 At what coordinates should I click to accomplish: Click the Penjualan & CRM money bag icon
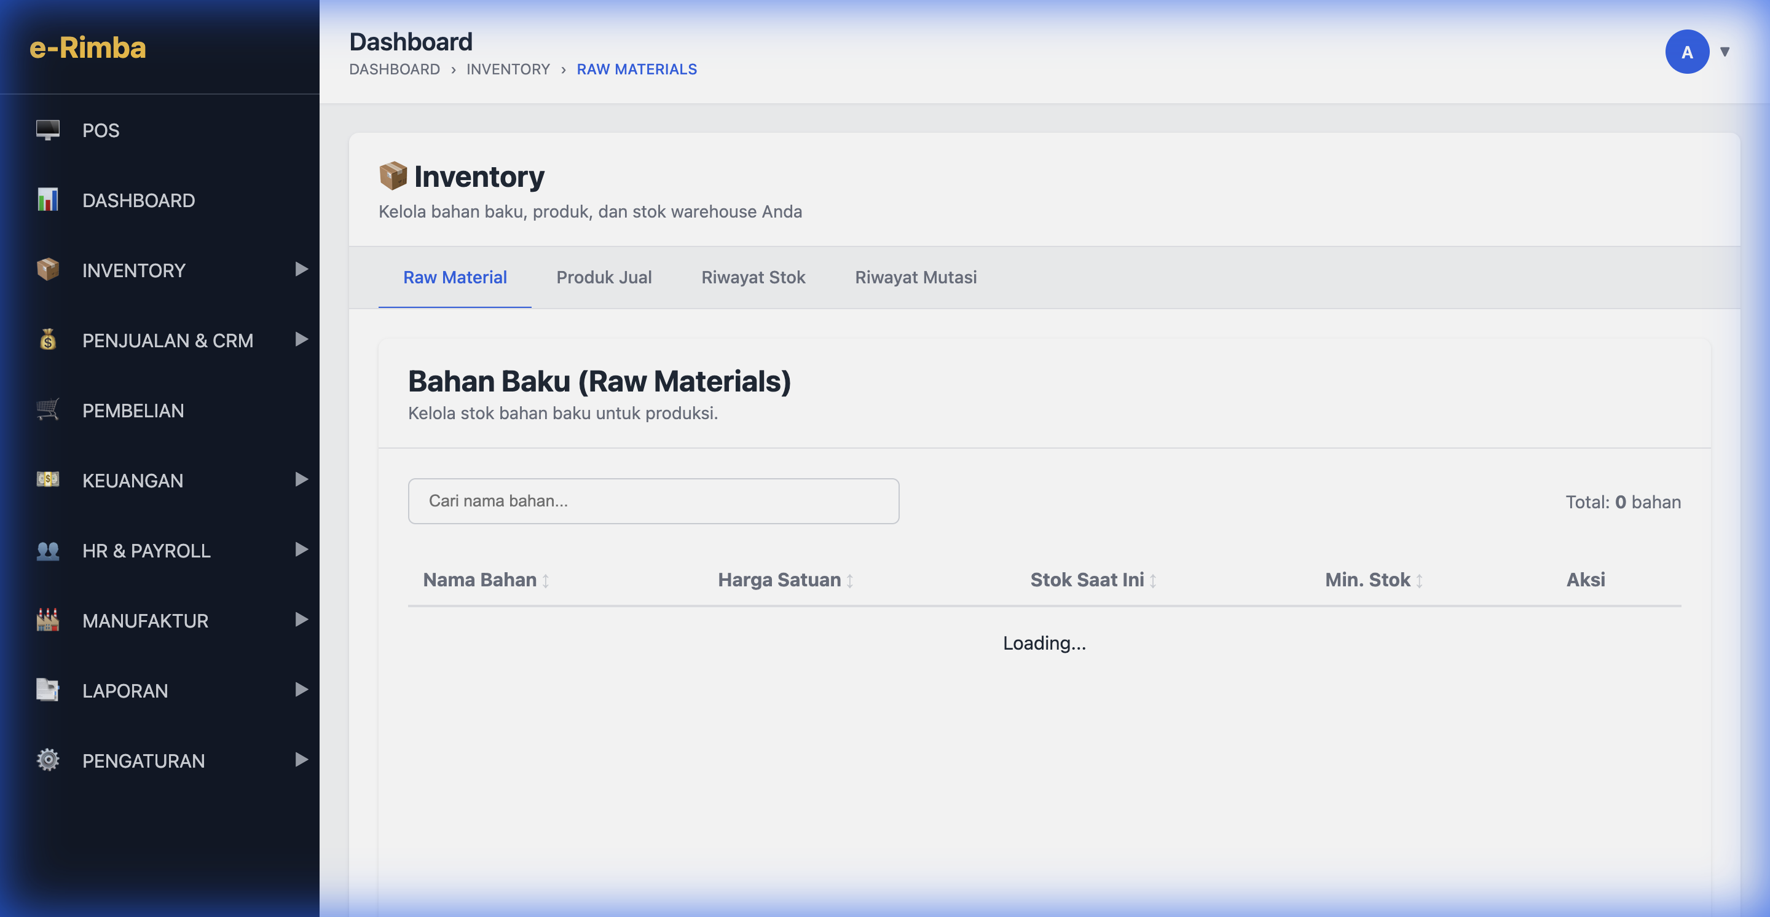[x=47, y=340]
